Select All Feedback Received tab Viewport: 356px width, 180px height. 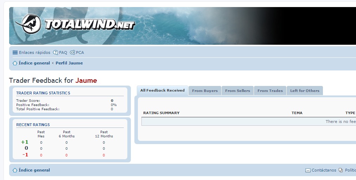pyautogui.click(x=162, y=91)
